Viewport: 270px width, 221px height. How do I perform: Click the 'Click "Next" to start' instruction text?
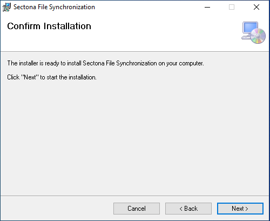52,77
